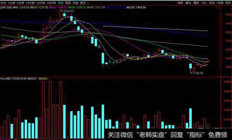This screenshot has width=232, height=140.
Task: Switch to 周线 weekly chart
Action: pyautogui.click(x=68, y=3)
